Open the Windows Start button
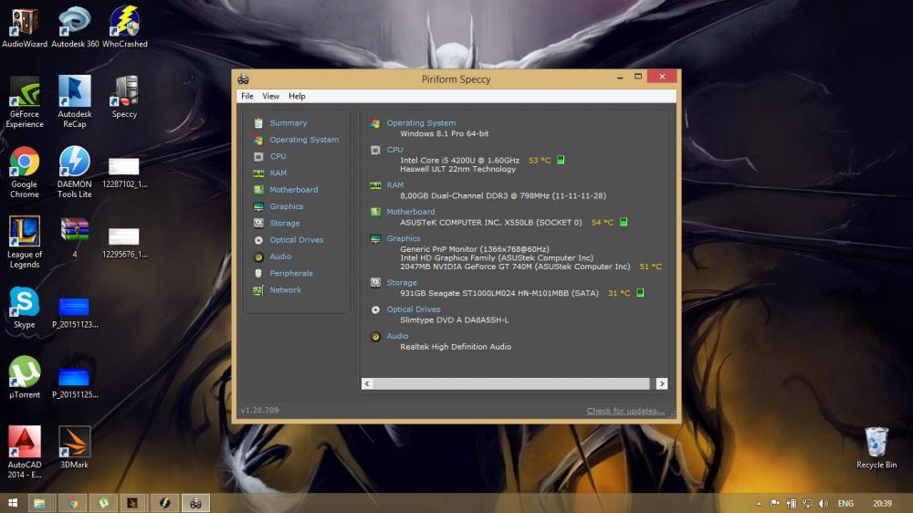Screen dimensions: 913x513 coord(12,503)
